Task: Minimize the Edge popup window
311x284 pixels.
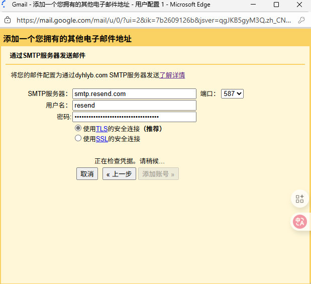Action: pyautogui.click(x=253, y=5)
